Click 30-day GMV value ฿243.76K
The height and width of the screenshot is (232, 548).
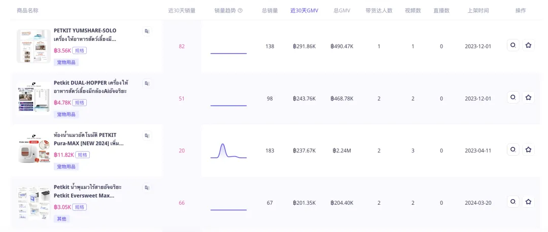[x=304, y=99]
